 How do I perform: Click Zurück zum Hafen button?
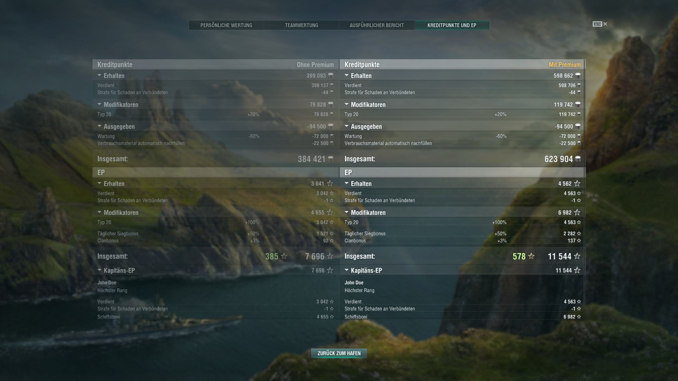[x=339, y=353]
